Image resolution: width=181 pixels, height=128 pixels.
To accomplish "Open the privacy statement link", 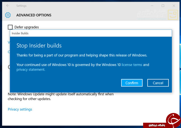I will (x=31, y=70).
